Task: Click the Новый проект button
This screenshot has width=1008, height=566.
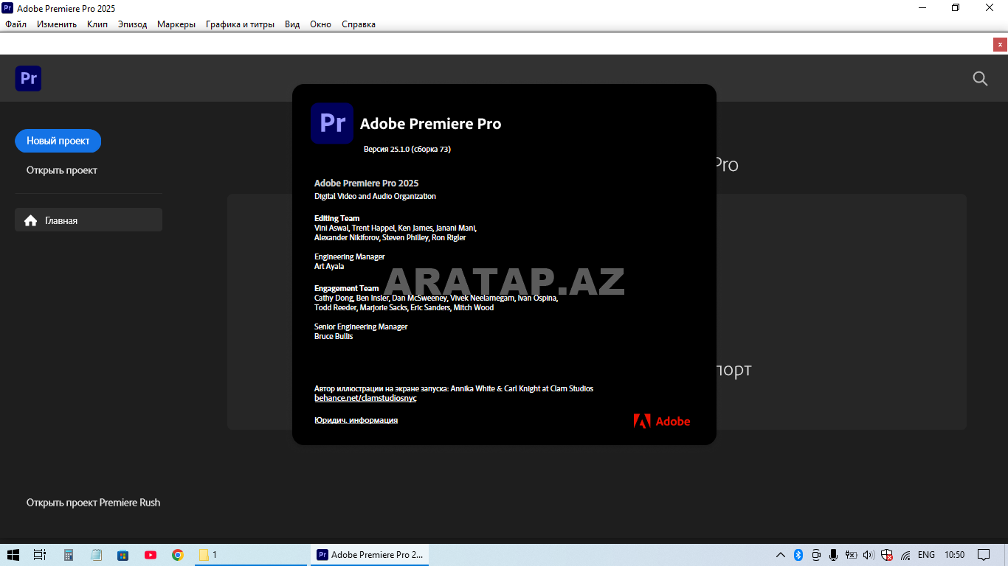Action: click(58, 141)
